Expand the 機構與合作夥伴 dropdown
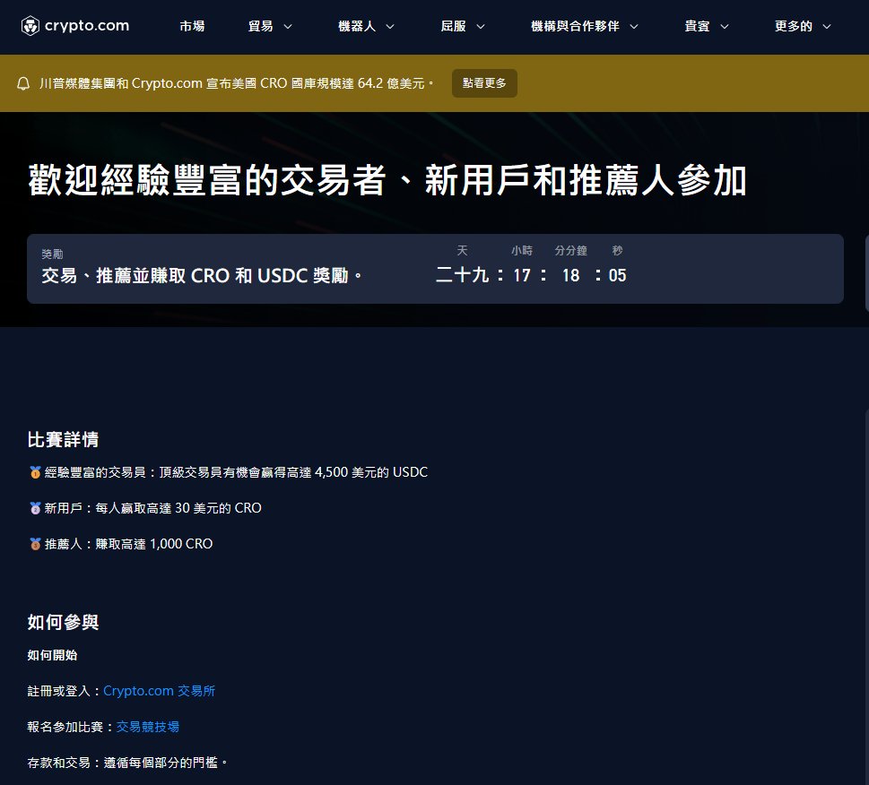 [584, 27]
